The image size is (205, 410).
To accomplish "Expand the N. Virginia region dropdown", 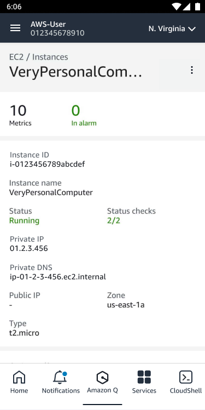I will (x=172, y=28).
